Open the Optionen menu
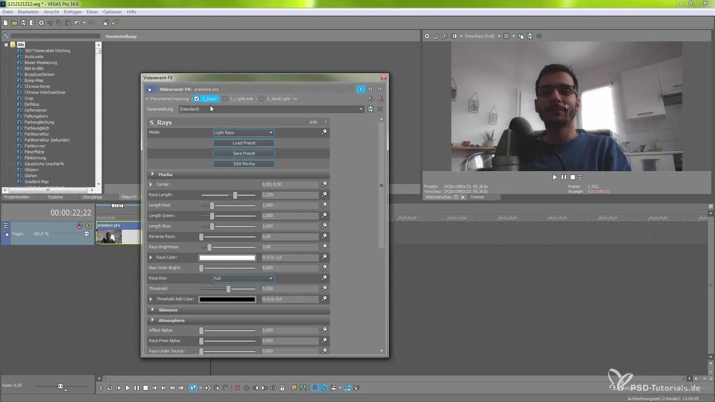Screen dimensions: 715x402 click(x=112, y=12)
